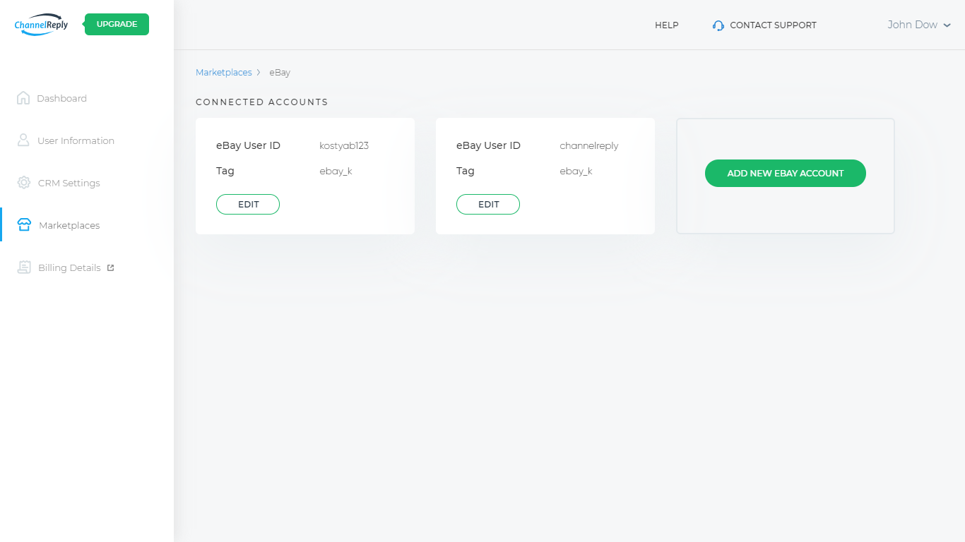Click the breadcrumb separator arrow

point(259,73)
